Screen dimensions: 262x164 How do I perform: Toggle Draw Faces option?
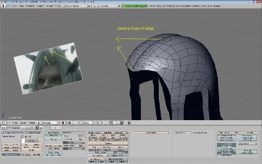(x=227, y=144)
